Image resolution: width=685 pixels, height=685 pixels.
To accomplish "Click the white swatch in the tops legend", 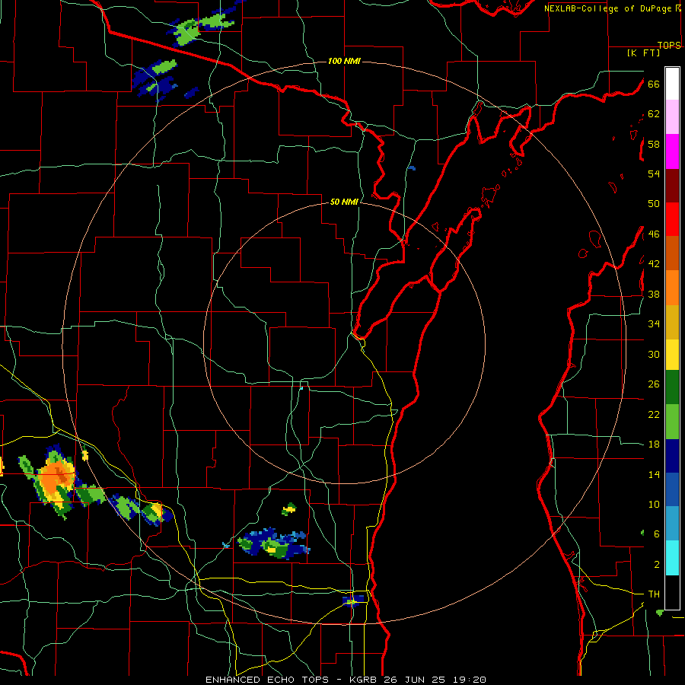I will tap(672, 84).
